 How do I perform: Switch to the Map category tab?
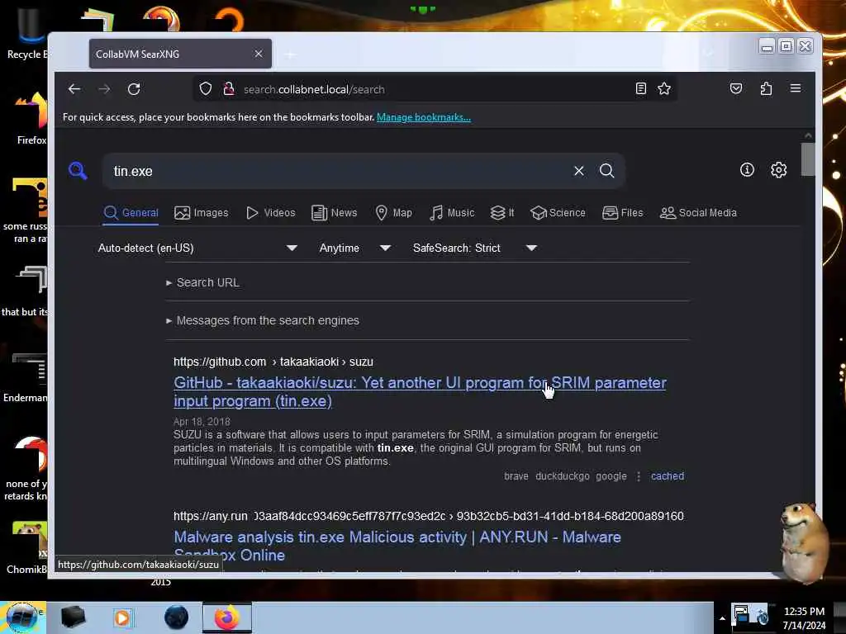click(x=393, y=213)
